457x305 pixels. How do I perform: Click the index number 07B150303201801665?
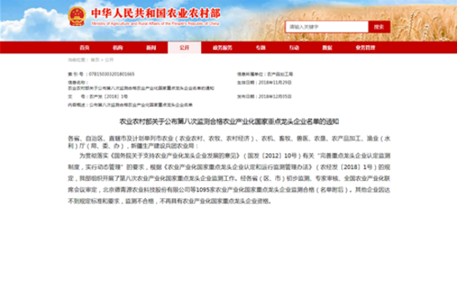[x=112, y=74]
